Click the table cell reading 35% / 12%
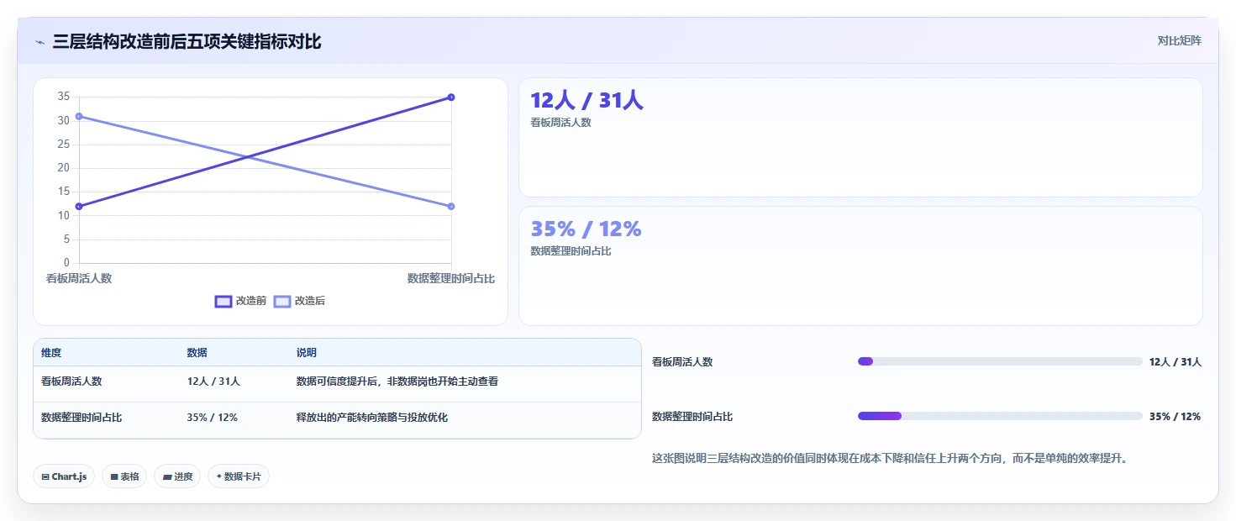The image size is (1236, 521). click(x=212, y=418)
